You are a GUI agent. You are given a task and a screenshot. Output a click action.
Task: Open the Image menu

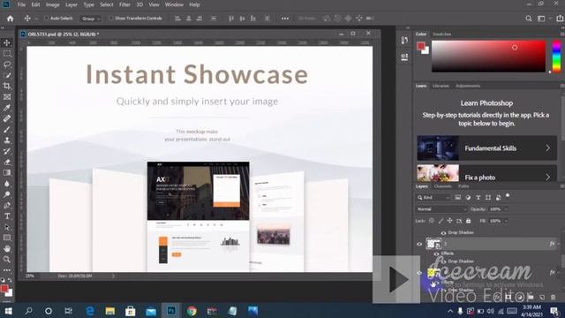53,4
